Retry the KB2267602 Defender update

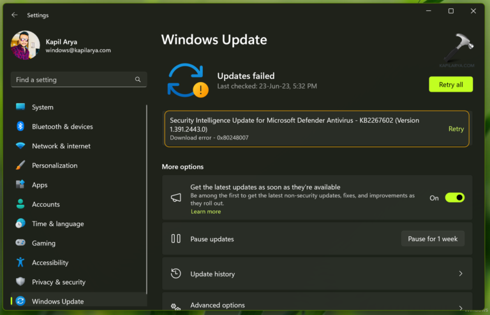456,129
